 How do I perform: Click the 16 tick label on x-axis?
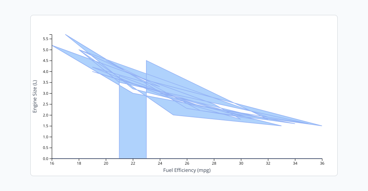pyautogui.click(x=52, y=163)
